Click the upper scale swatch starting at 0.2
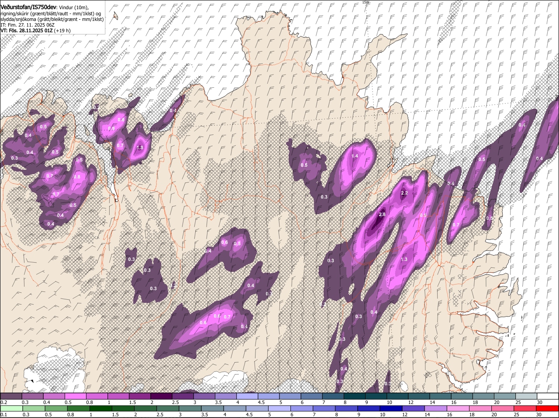 coord(11,396)
